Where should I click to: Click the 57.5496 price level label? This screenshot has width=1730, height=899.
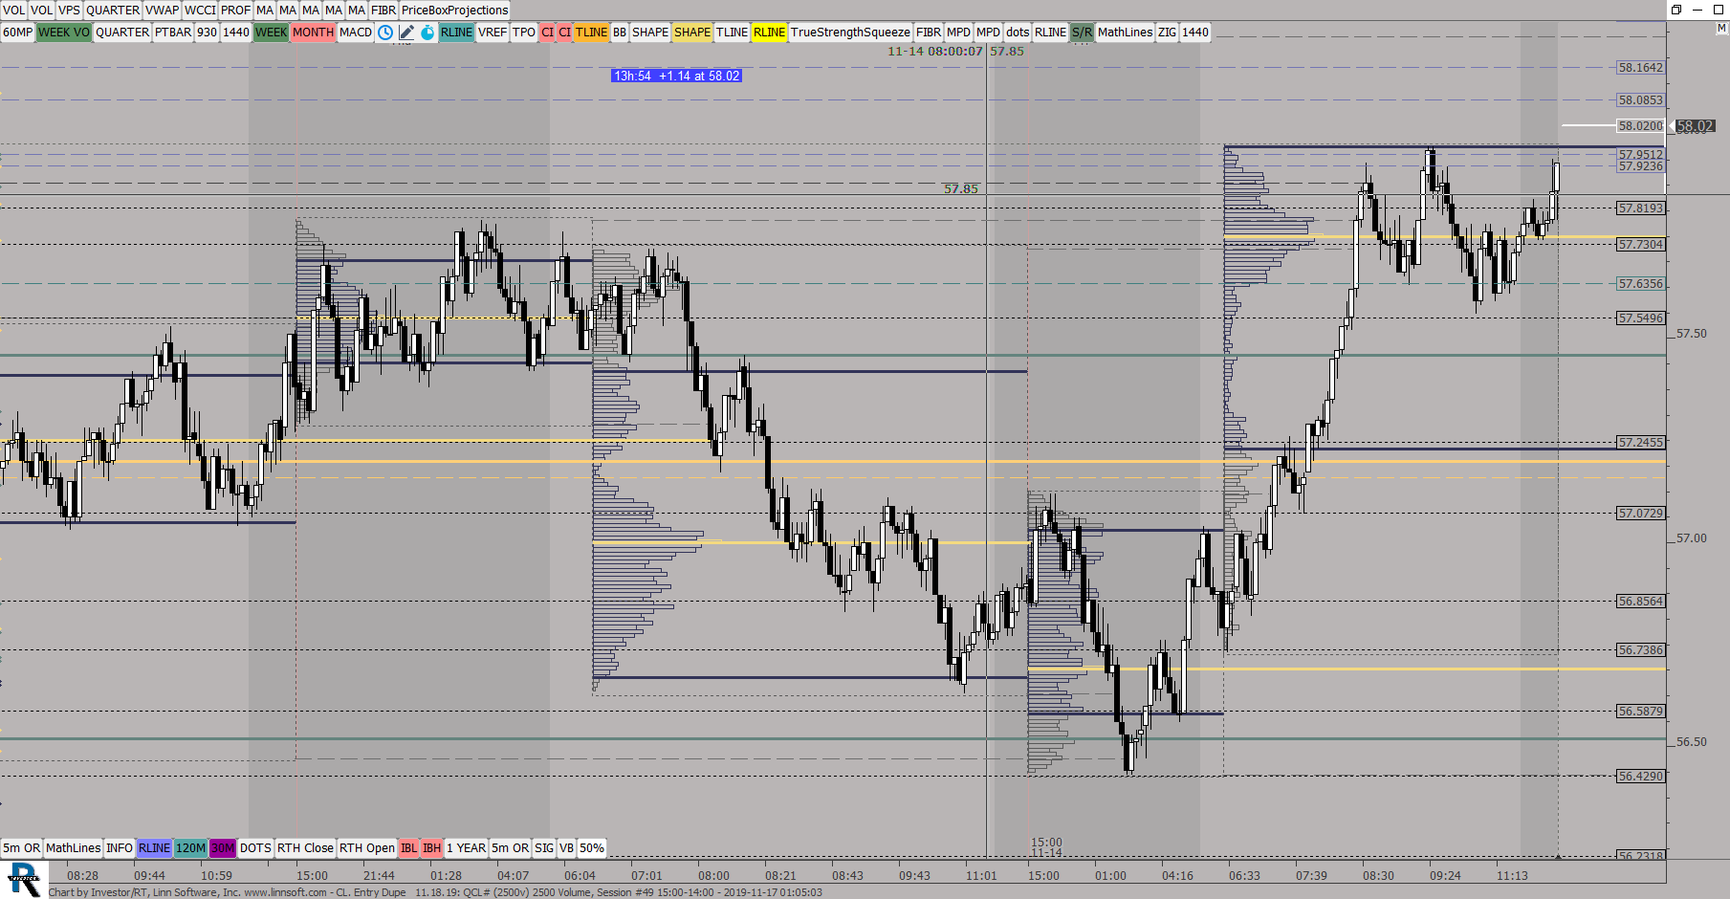point(1640,318)
